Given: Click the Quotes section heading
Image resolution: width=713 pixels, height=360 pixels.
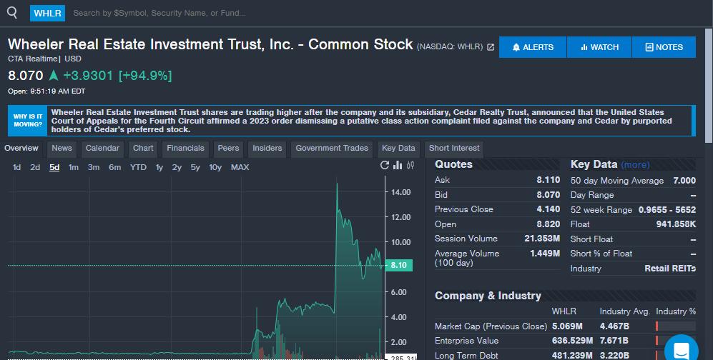Looking at the screenshot, I should [x=453, y=164].
